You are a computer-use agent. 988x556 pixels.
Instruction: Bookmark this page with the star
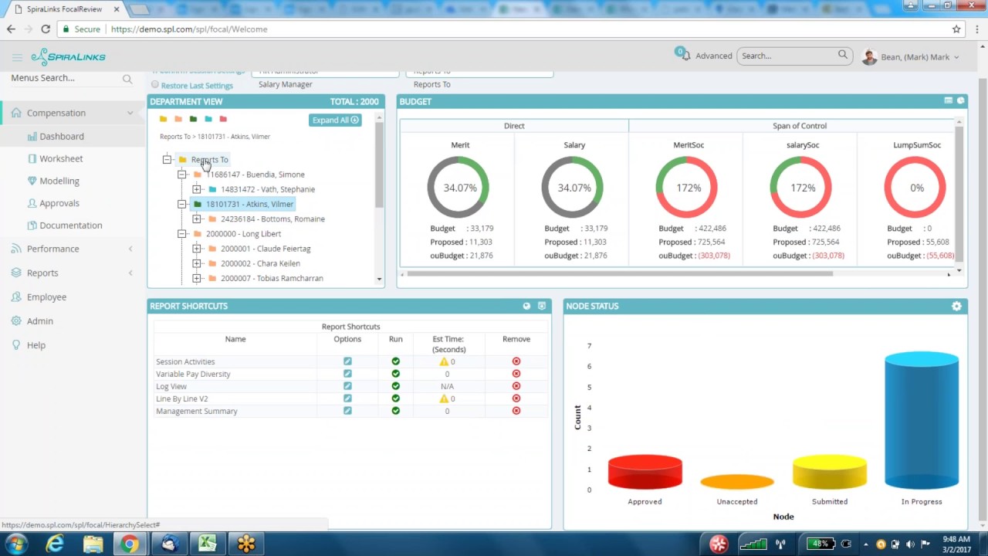(x=956, y=29)
